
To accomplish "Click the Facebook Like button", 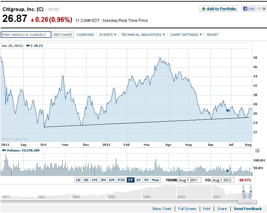I will pyautogui.click(x=249, y=9).
